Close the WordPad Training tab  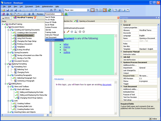coord(35,18)
